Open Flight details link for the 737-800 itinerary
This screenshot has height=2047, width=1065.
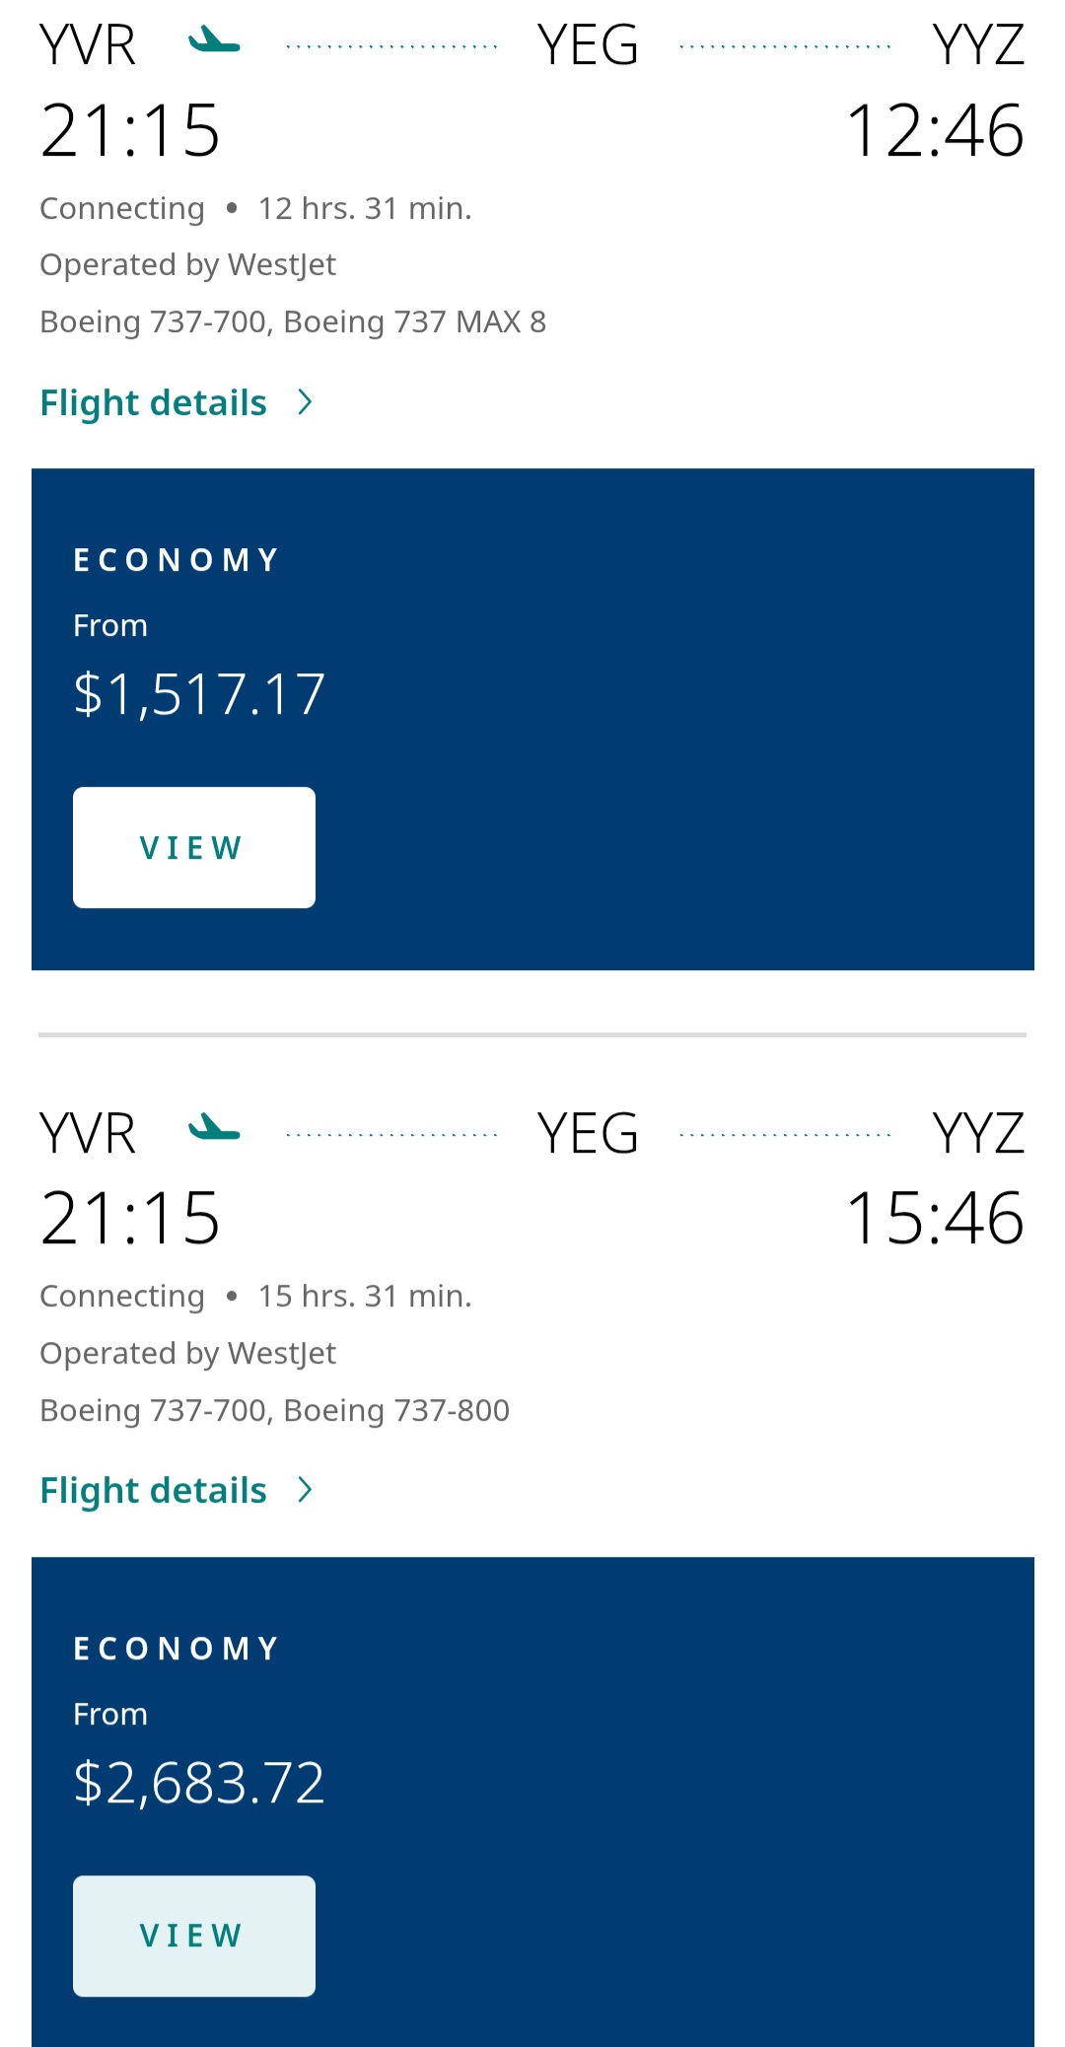[x=154, y=1490]
